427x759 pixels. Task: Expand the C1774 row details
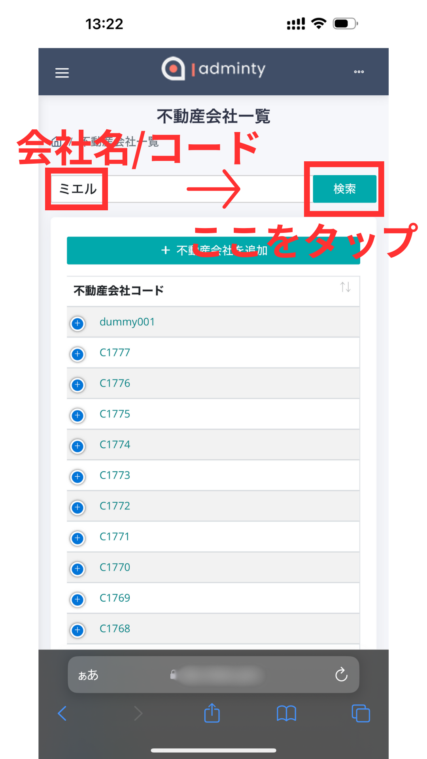click(77, 446)
